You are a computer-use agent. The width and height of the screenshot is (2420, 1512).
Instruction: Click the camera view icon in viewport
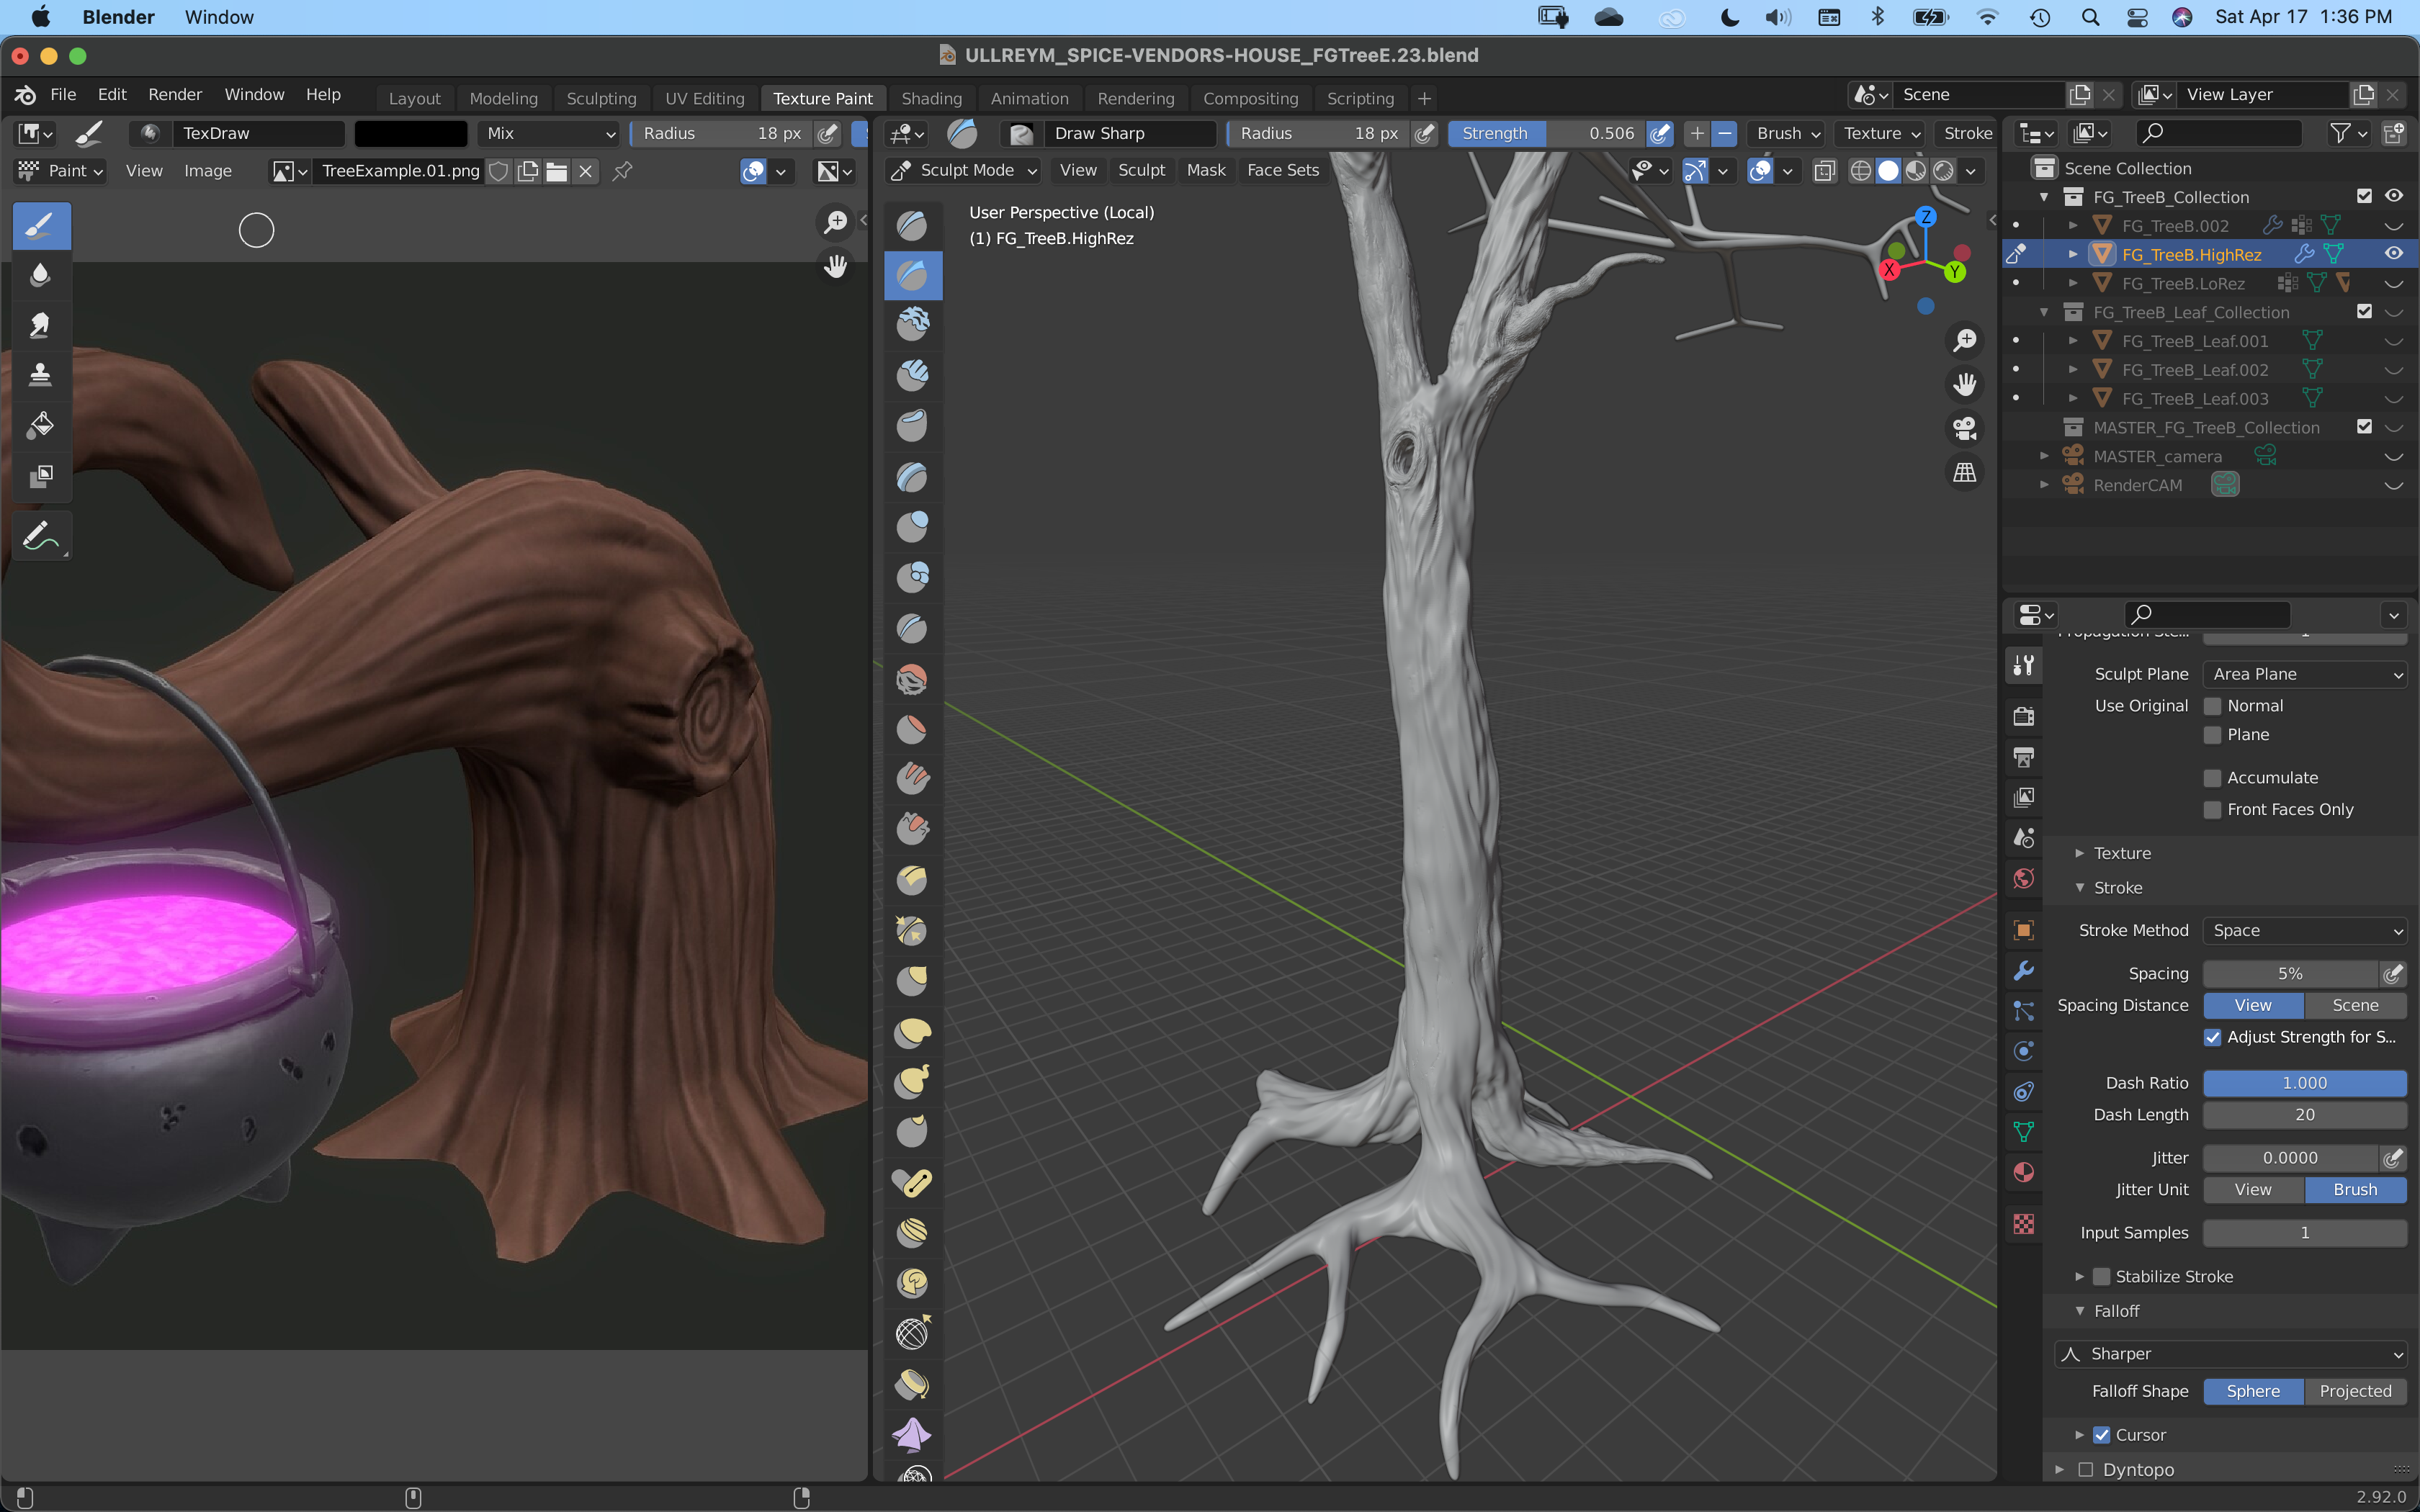(x=1965, y=429)
